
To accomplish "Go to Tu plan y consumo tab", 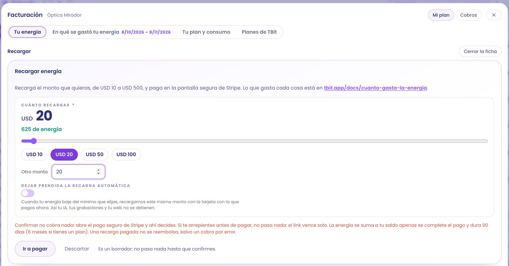I will point(206,32).
